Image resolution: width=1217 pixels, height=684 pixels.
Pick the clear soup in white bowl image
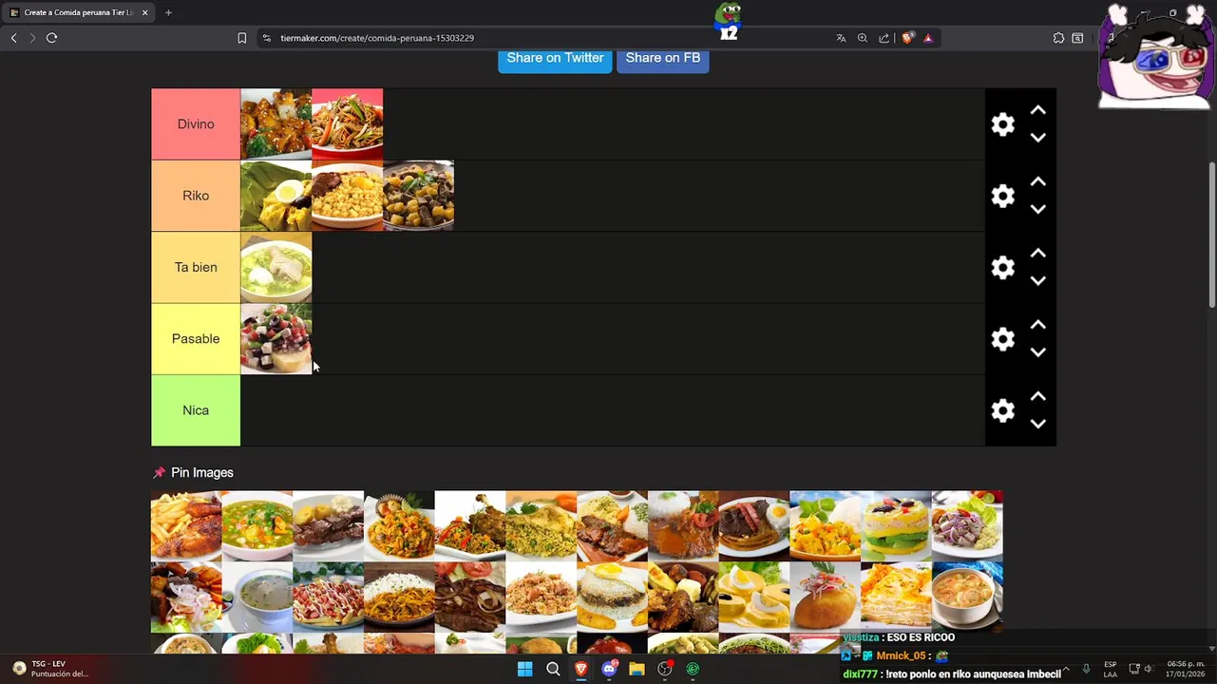pyautogui.click(x=257, y=597)
